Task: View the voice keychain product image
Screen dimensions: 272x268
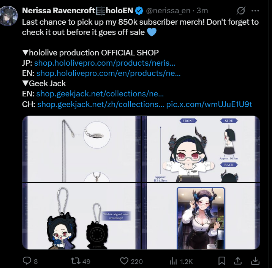Action: 81,216
